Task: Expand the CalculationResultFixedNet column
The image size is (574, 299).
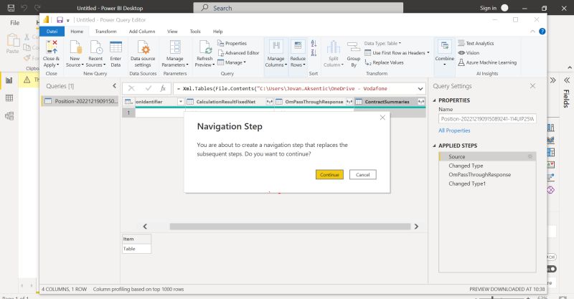Action: pos(270,102)
